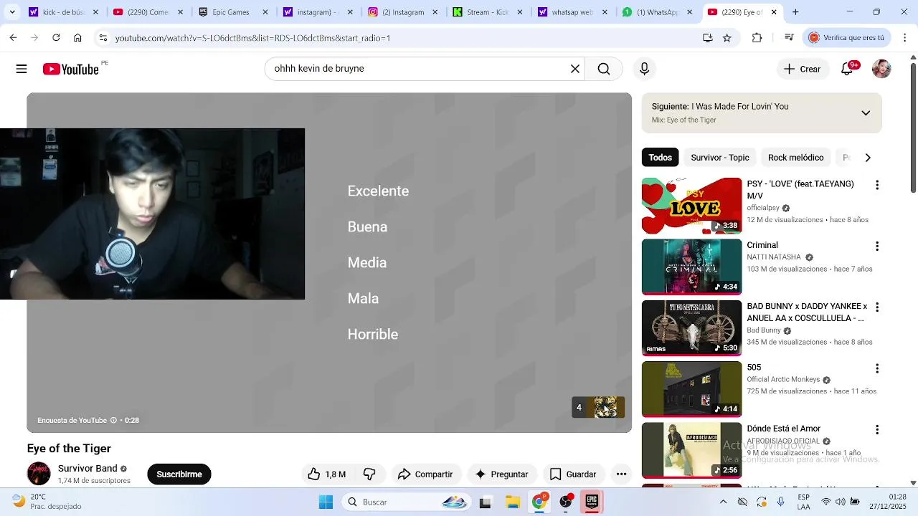
Task: Open options for the Criminal video
Action: (876, 246)
